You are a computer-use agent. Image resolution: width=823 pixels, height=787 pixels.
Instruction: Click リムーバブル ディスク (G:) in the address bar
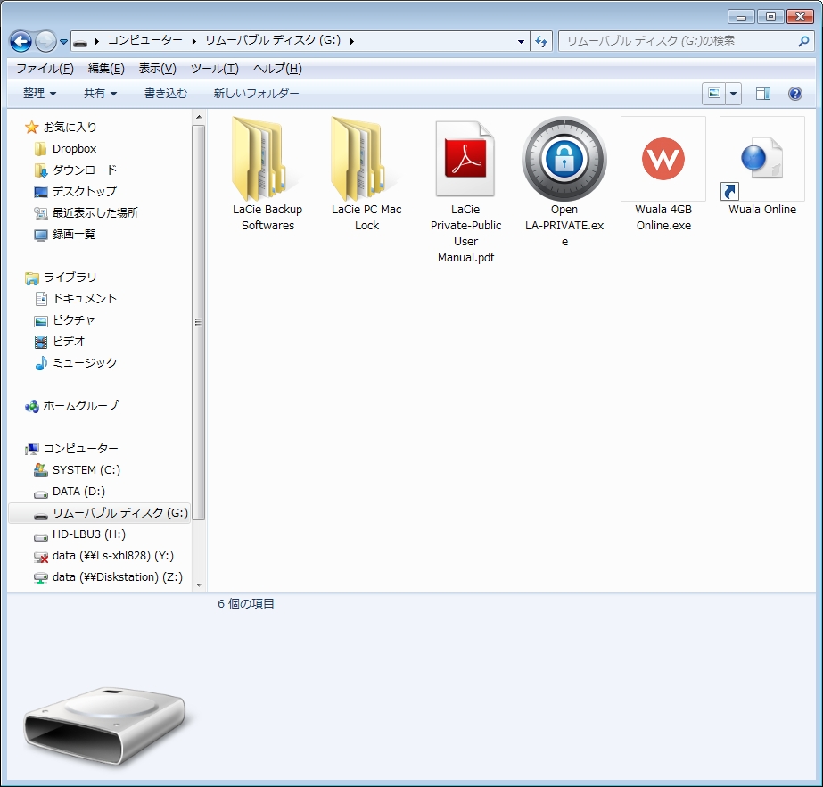click(x=273, y=40)
